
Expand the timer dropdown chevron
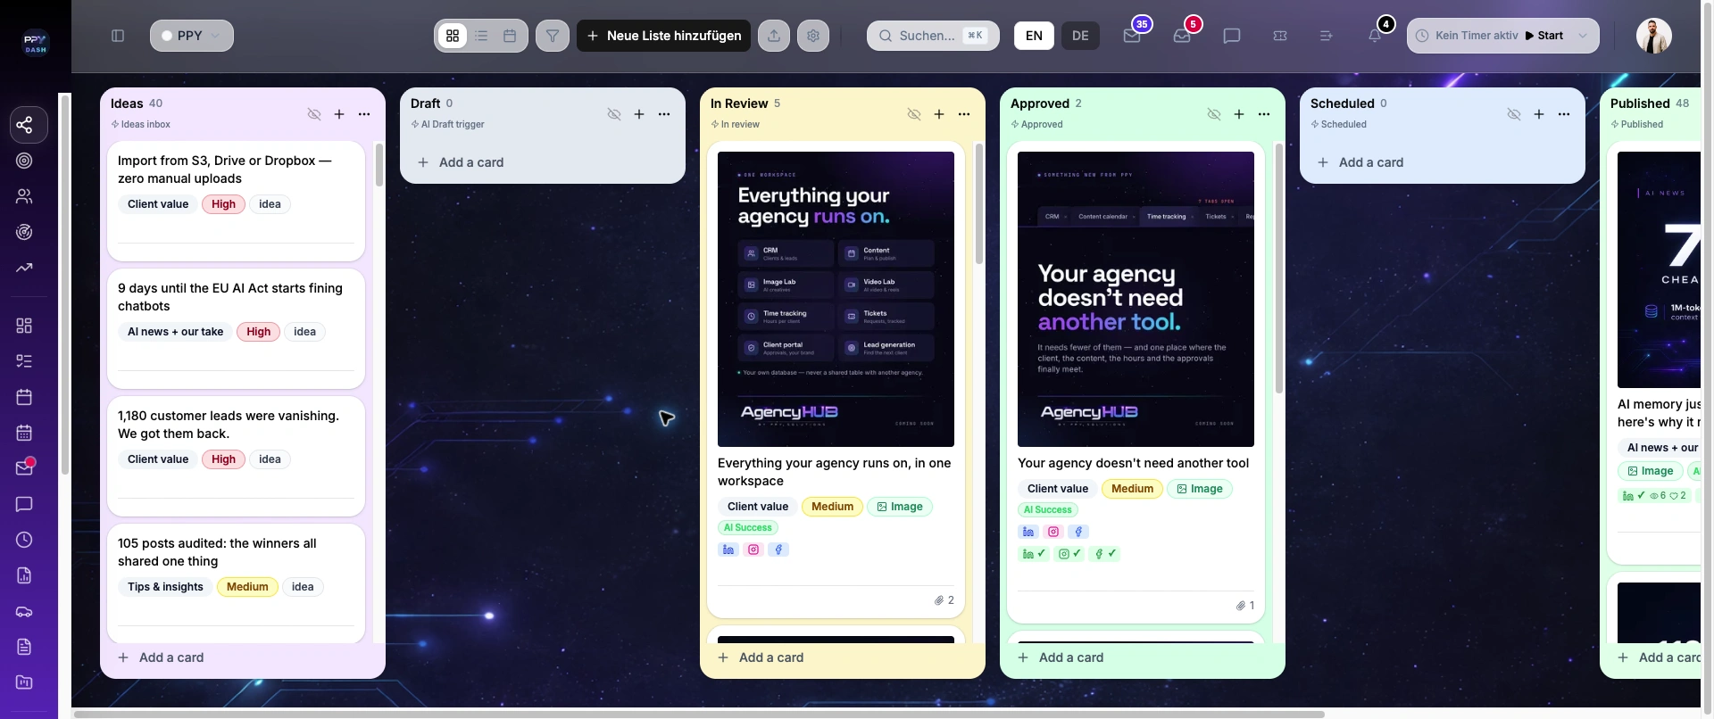(1583, 36)
